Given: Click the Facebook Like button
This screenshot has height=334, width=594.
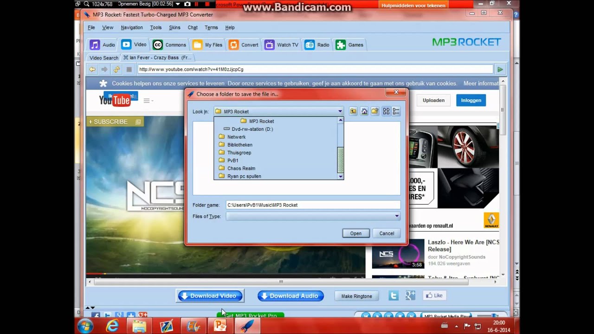Looking at the screenshot, I should [434, 295].
